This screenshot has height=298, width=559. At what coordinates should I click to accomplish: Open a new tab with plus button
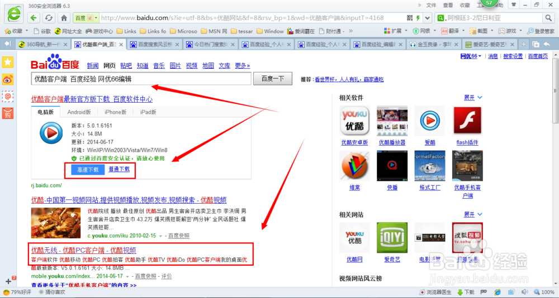click(523, 44)
